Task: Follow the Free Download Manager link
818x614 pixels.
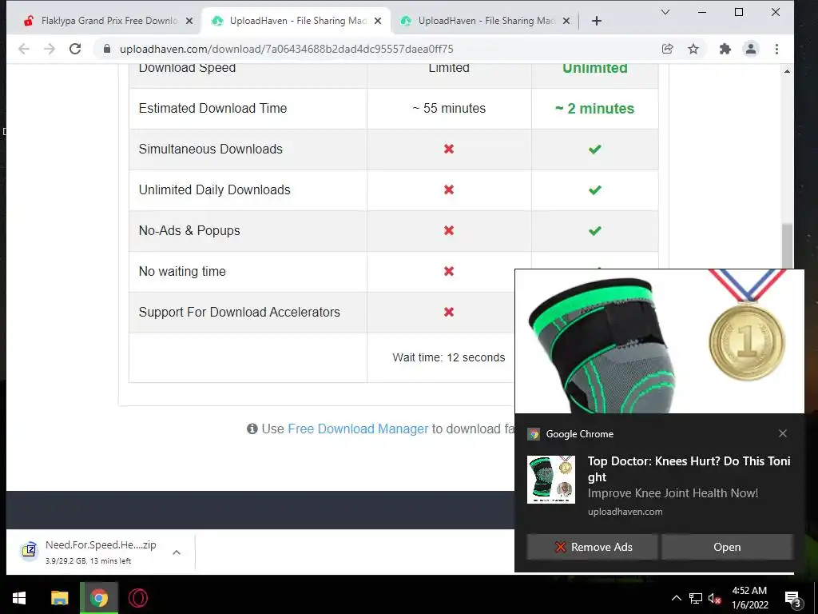Action: (x=358, y=429)
